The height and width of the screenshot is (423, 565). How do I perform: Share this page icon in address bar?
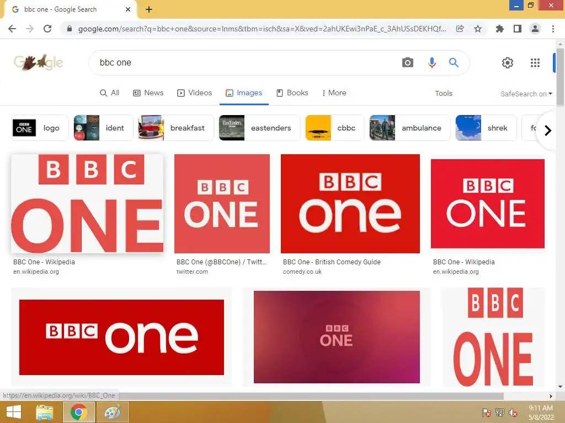(x=460, y=29)
